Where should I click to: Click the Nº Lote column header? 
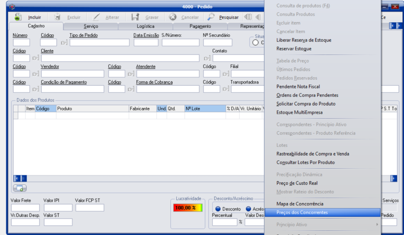[205, 109]
